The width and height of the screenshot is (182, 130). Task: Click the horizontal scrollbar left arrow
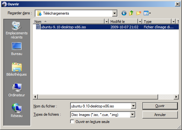pos(35,97)
